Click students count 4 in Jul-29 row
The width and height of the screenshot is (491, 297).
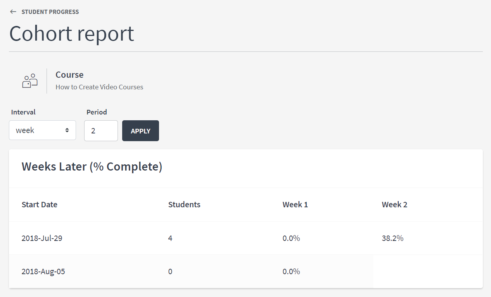[x=170, y=238]
